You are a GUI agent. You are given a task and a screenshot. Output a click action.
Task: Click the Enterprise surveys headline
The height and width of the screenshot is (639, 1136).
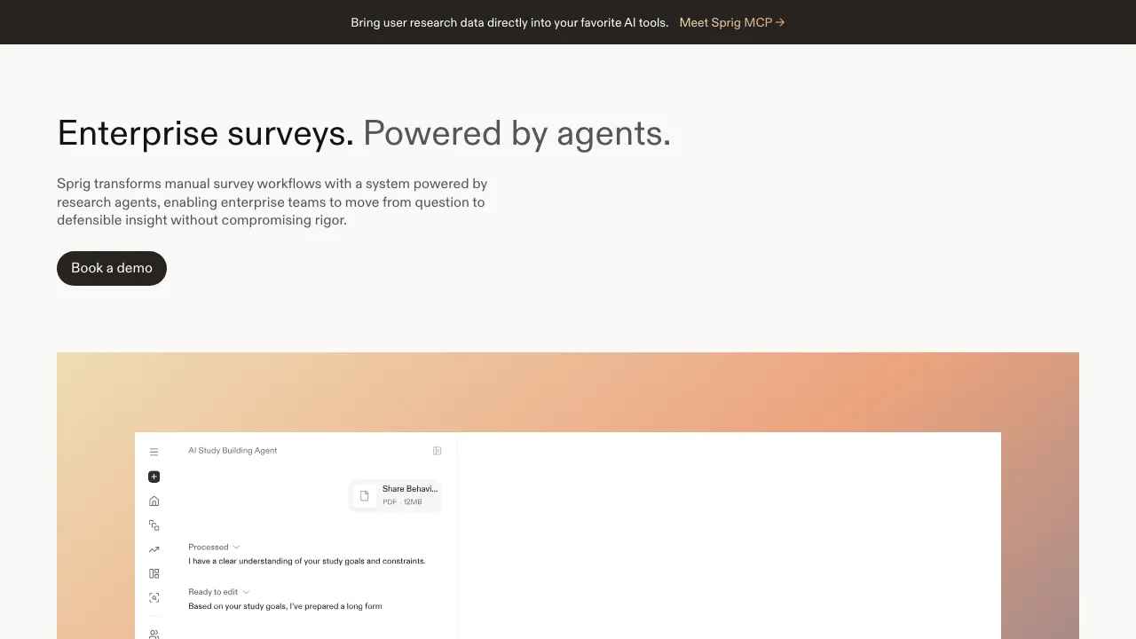click(x=205, y=133)
